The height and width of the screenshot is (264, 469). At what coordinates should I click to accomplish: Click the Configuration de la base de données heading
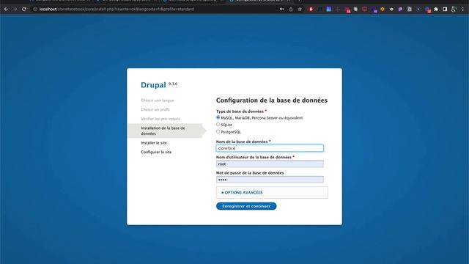pyautogui.click(x=272, y=100)
